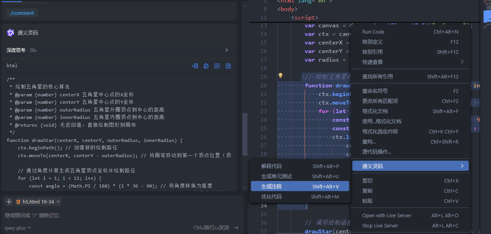Screen dimensions: 491x234
Task: Select 优化代码 in the submenu
Action: pos(300,197)
